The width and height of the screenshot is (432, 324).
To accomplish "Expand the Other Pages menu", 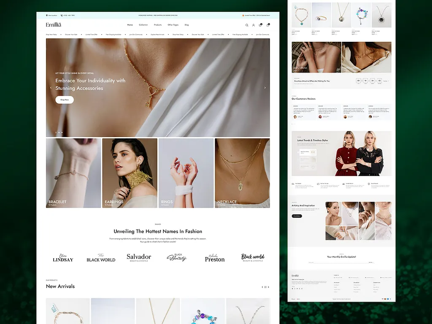I will (x=173, y=25).
